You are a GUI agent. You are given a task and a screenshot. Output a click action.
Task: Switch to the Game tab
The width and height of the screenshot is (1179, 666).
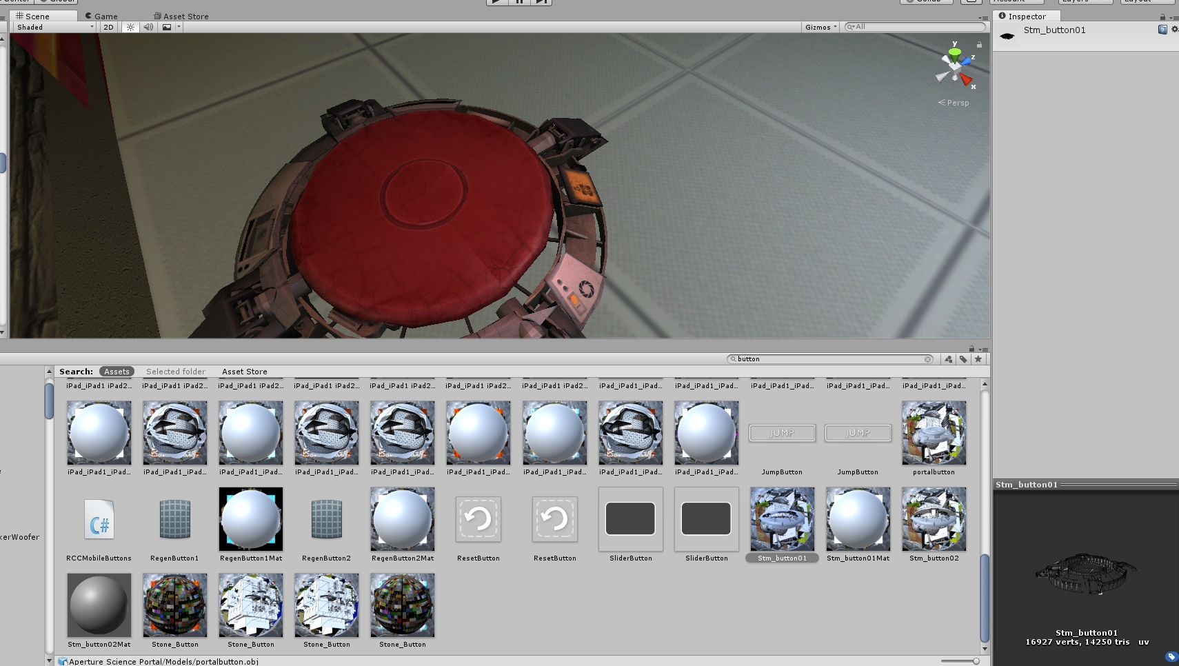[102, 16]
